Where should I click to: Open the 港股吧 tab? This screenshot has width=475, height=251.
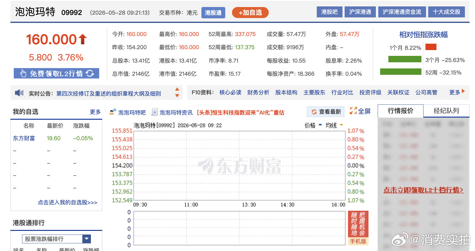coord(329,12)
